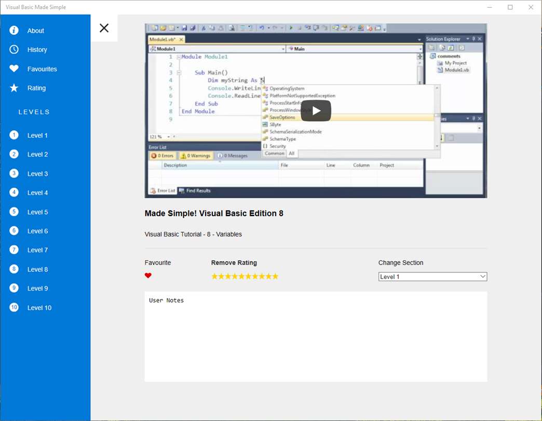Viewport: 542px width, 421px height.
Task: Select the Level 10 numbered circle icon
Action: click(x=14, y=307)
